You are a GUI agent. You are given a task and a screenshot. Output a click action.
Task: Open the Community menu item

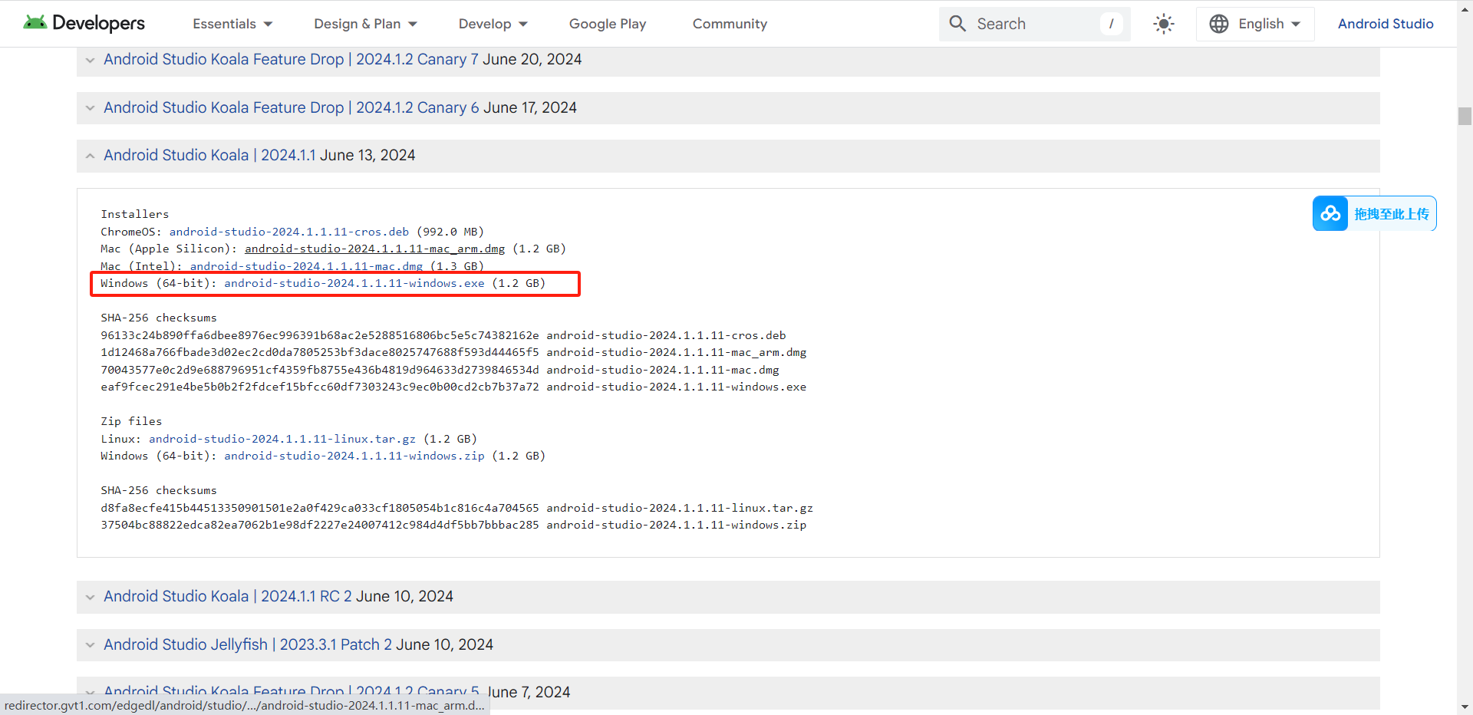[x=730, y=24]
